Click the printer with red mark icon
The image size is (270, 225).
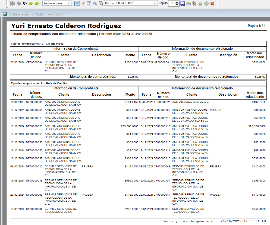coord(194,4)
